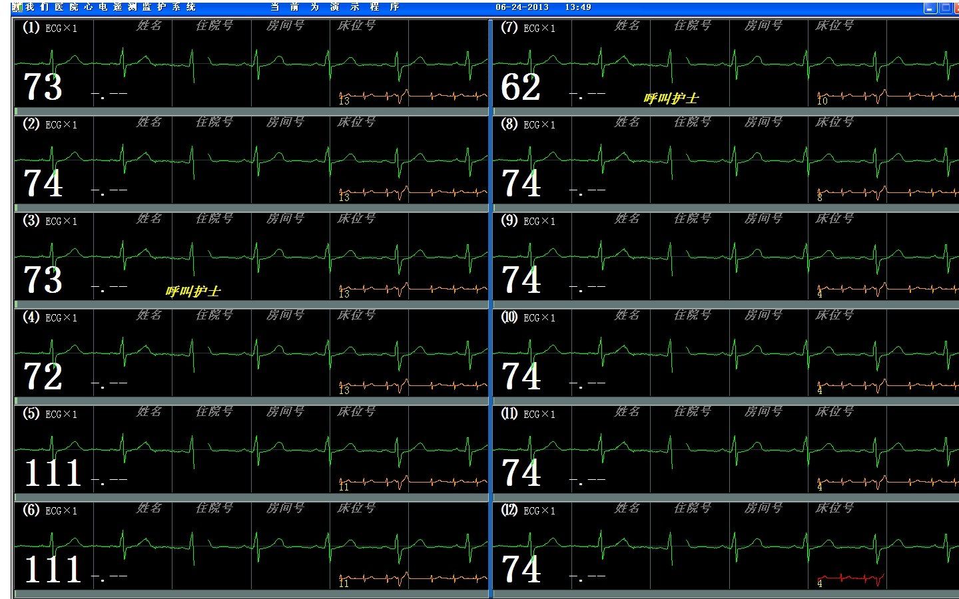Select channel (9) ECG×1 label

(528, 221)
